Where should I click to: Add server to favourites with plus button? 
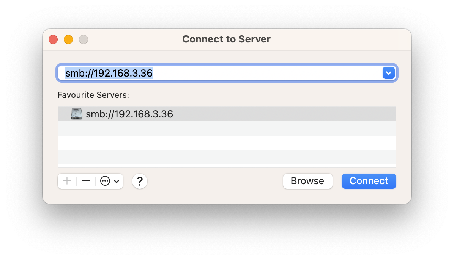click(x=67, y=181)
